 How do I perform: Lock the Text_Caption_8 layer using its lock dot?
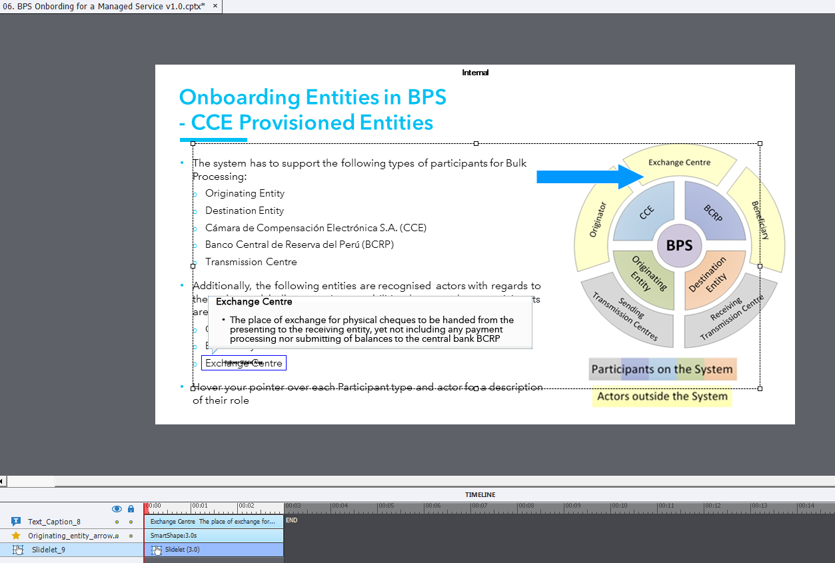pyautogui.click(x=131, y=522)
